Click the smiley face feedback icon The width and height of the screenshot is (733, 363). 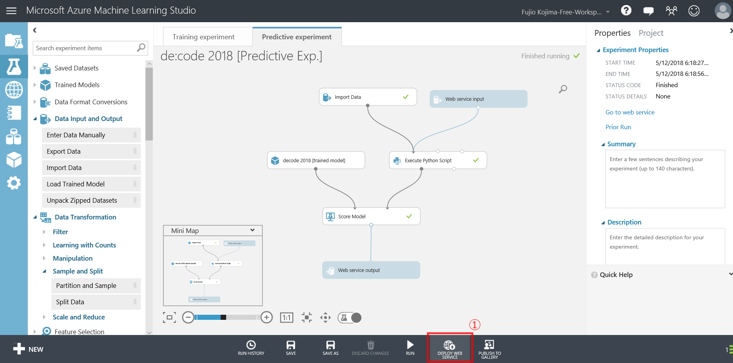tap(694, 11)
